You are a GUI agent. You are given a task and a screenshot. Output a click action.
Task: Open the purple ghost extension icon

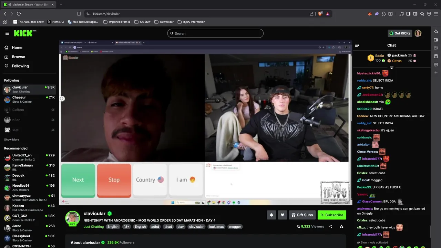[377, 14]
